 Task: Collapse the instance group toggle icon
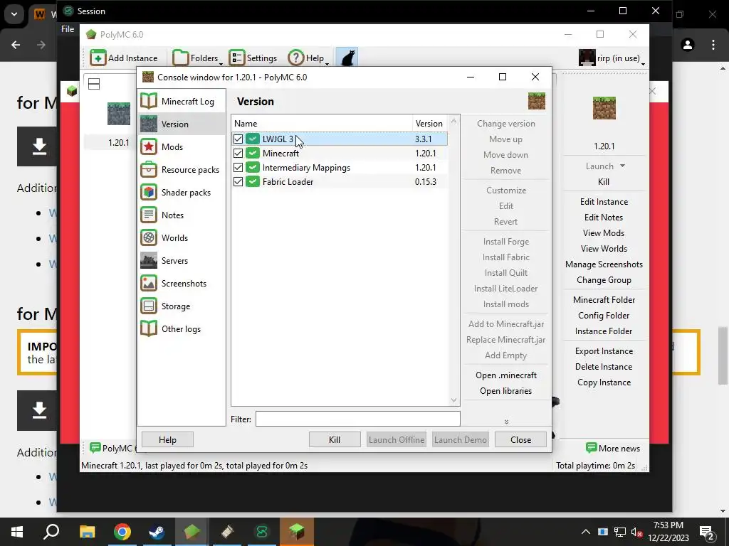[94, 84]
